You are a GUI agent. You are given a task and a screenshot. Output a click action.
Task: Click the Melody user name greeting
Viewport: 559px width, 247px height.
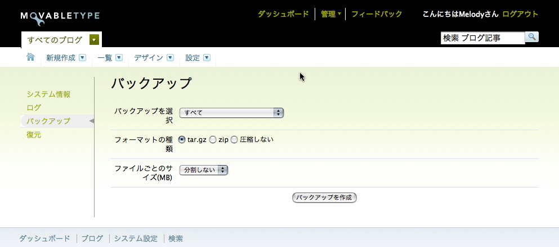[460, 14]
